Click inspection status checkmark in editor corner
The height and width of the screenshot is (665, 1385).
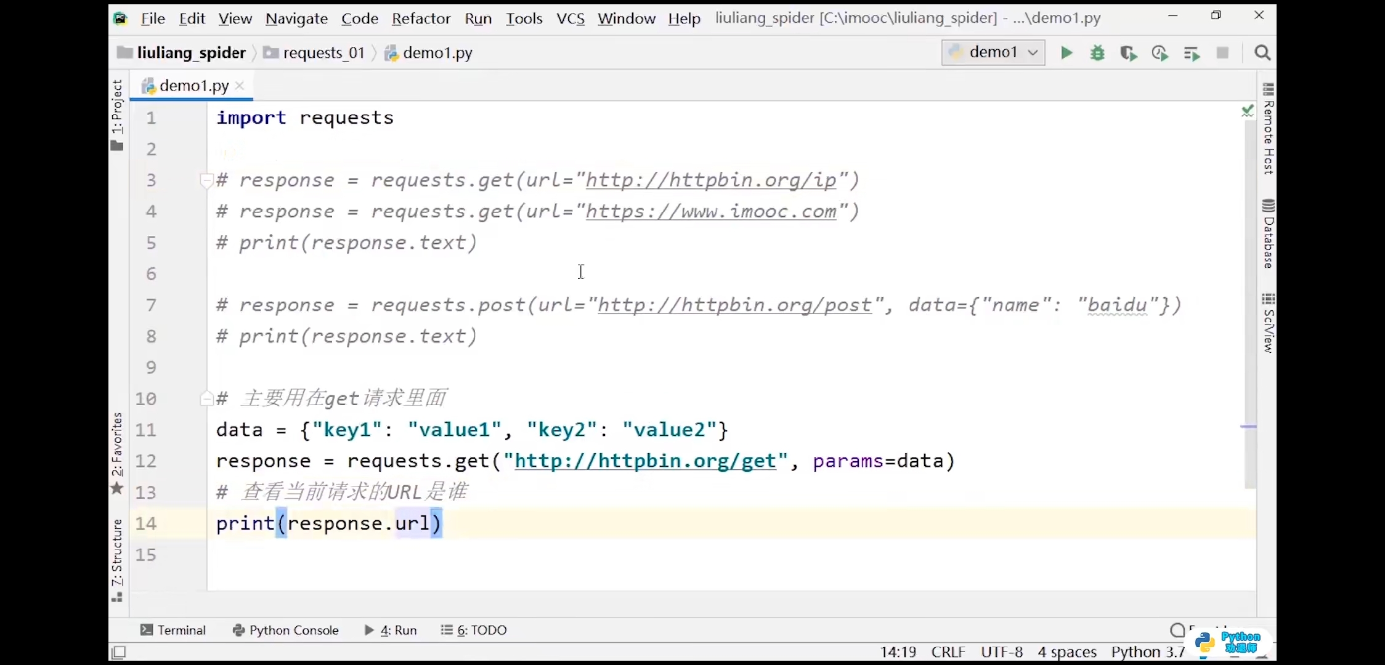click(x=1248, y=111)
